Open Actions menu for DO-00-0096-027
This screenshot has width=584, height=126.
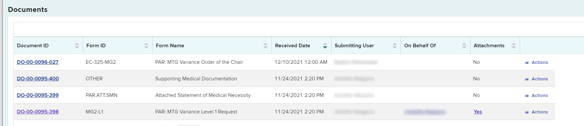(x=536, y=63)
